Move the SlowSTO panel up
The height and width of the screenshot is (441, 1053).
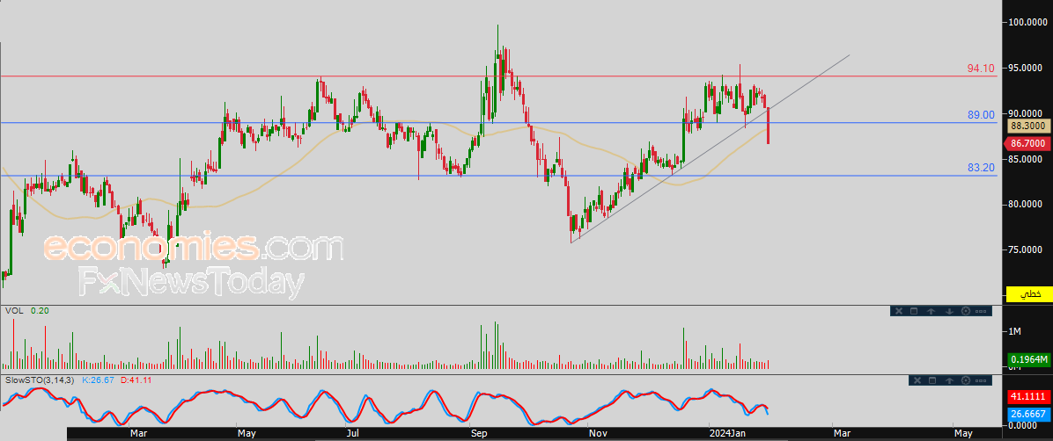click(x=950, y=380)
